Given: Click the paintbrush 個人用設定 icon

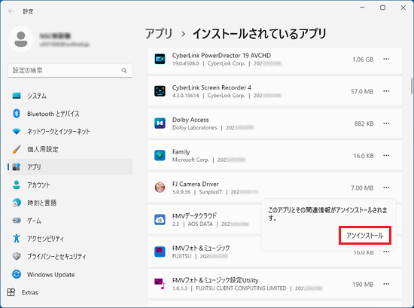Looking at the screenshot, I should point(17,149).
